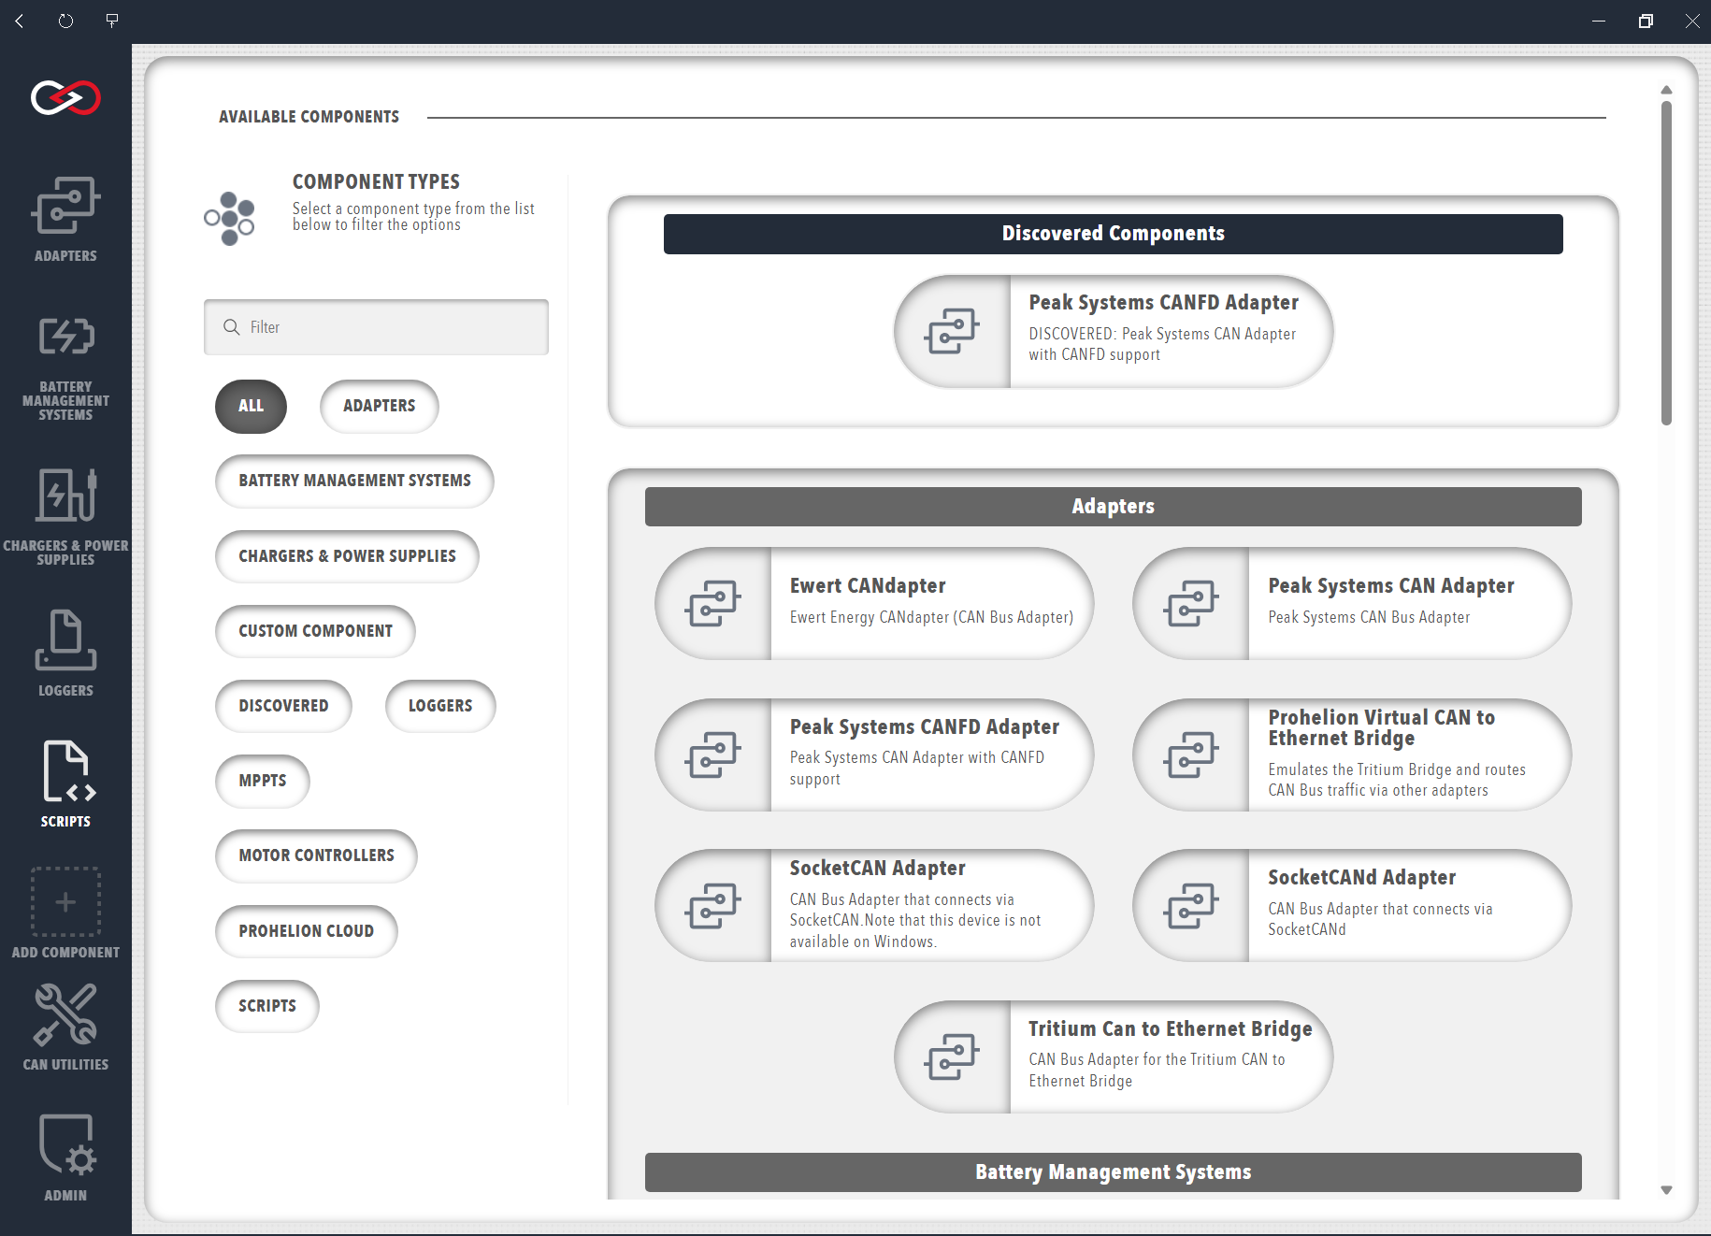
Task: Choose the Peak Systems CAN Adapter card
Action: (1352, 603)
